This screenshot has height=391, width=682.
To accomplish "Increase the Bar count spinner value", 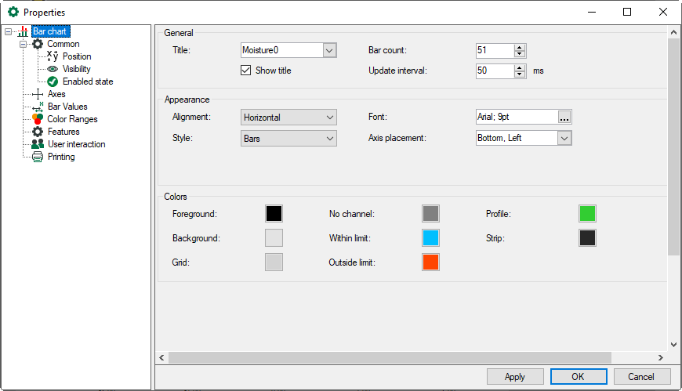I will (x=519, y=47).
